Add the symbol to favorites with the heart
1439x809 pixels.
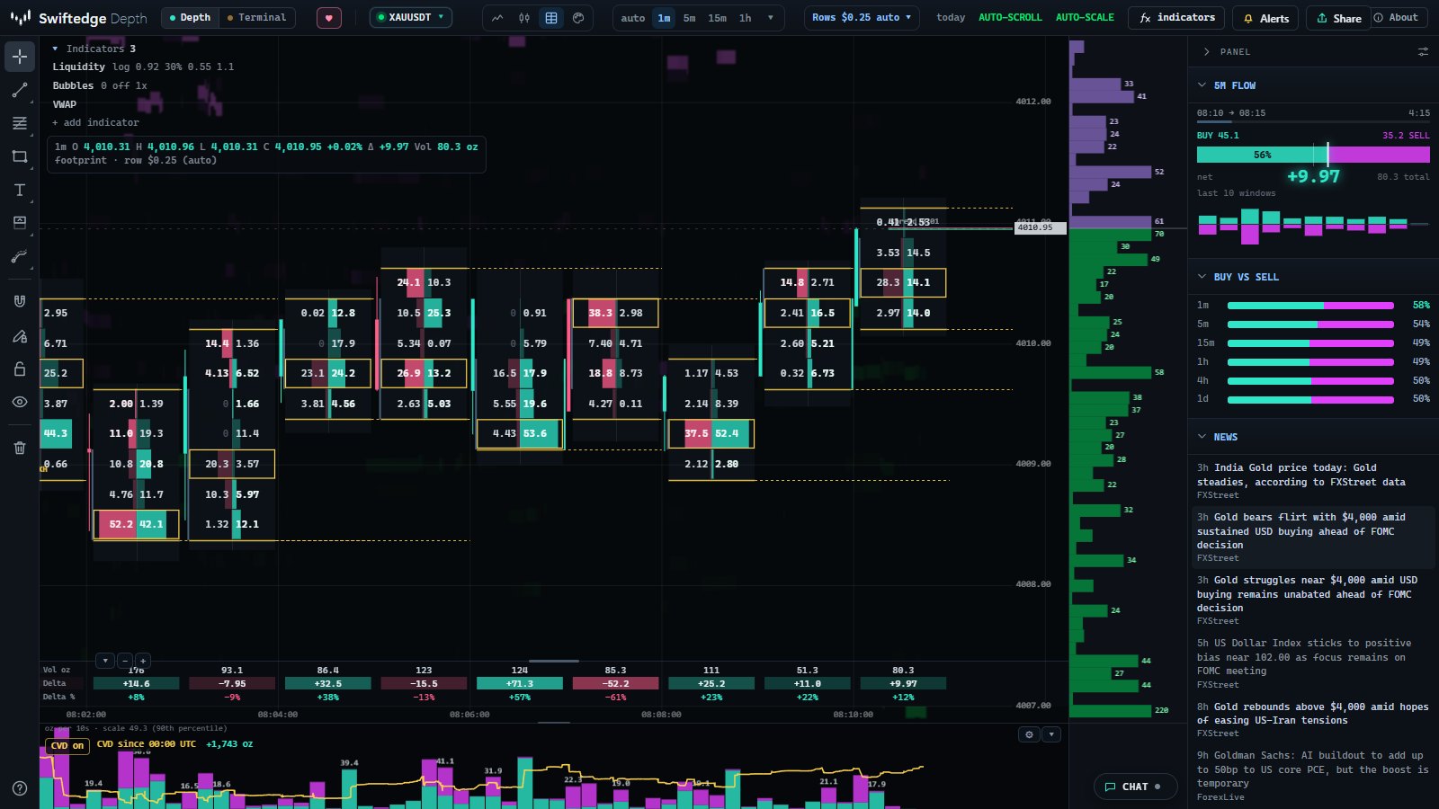click(329, 18)
